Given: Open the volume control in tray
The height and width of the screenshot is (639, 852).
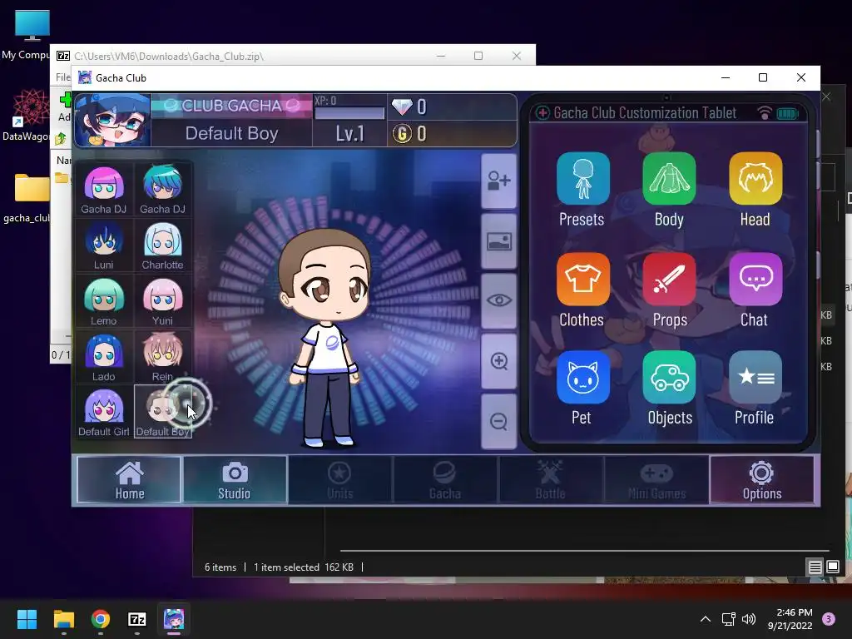Looking at the screenshot, I should [x=749, y=619].
